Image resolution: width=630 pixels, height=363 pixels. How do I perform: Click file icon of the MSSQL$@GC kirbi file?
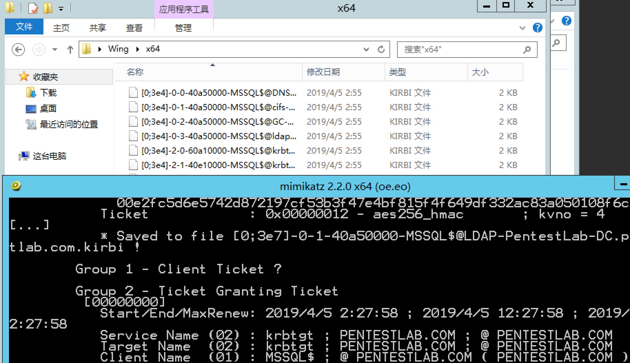133,122
